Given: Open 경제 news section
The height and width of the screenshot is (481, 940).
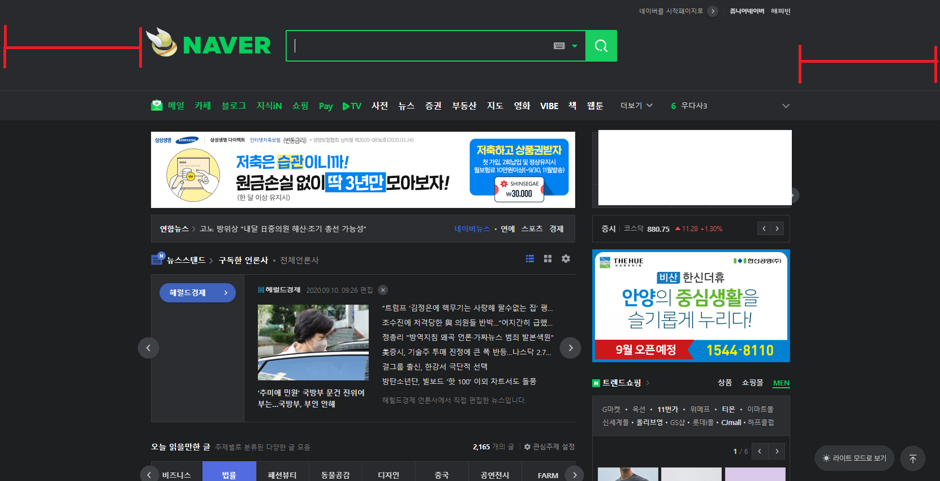Looking at the screenshot, I should 557,229.
